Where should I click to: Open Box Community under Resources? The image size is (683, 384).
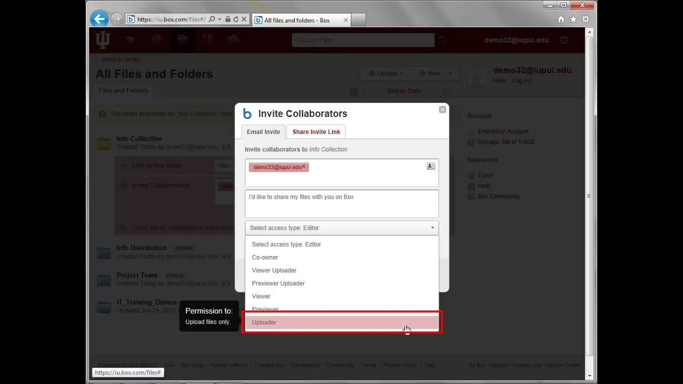coord(498,196)
